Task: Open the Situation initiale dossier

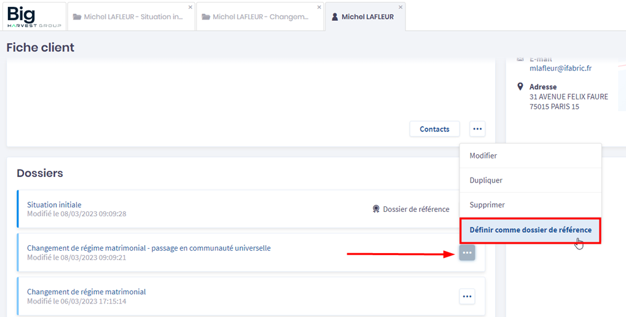Action: [x=54, y=205]
